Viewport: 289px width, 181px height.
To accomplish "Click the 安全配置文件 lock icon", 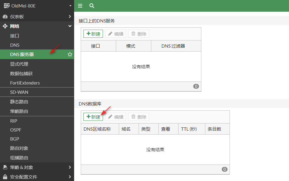I will [5, 177].
